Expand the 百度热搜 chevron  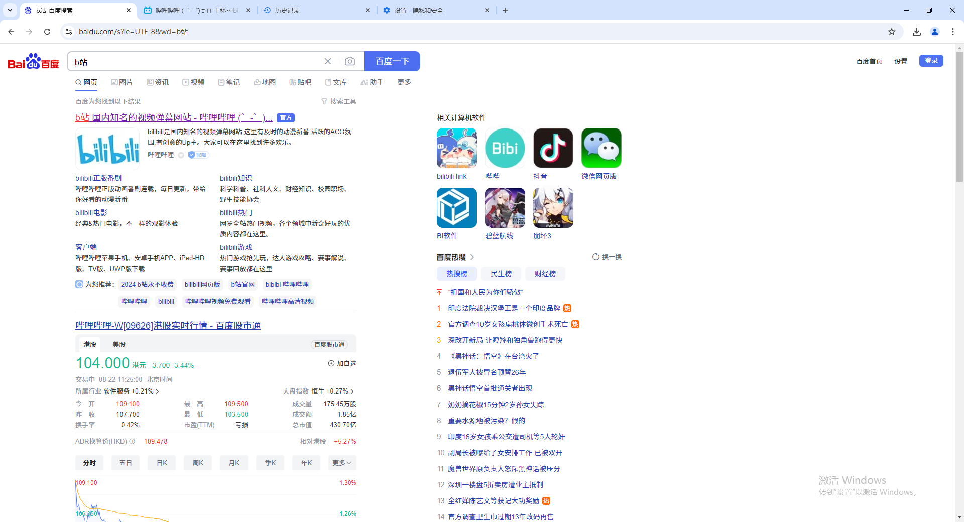pyautogui.click(x=472, y=257)
